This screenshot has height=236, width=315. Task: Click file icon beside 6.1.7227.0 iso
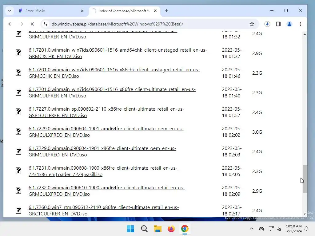point(18,112)
